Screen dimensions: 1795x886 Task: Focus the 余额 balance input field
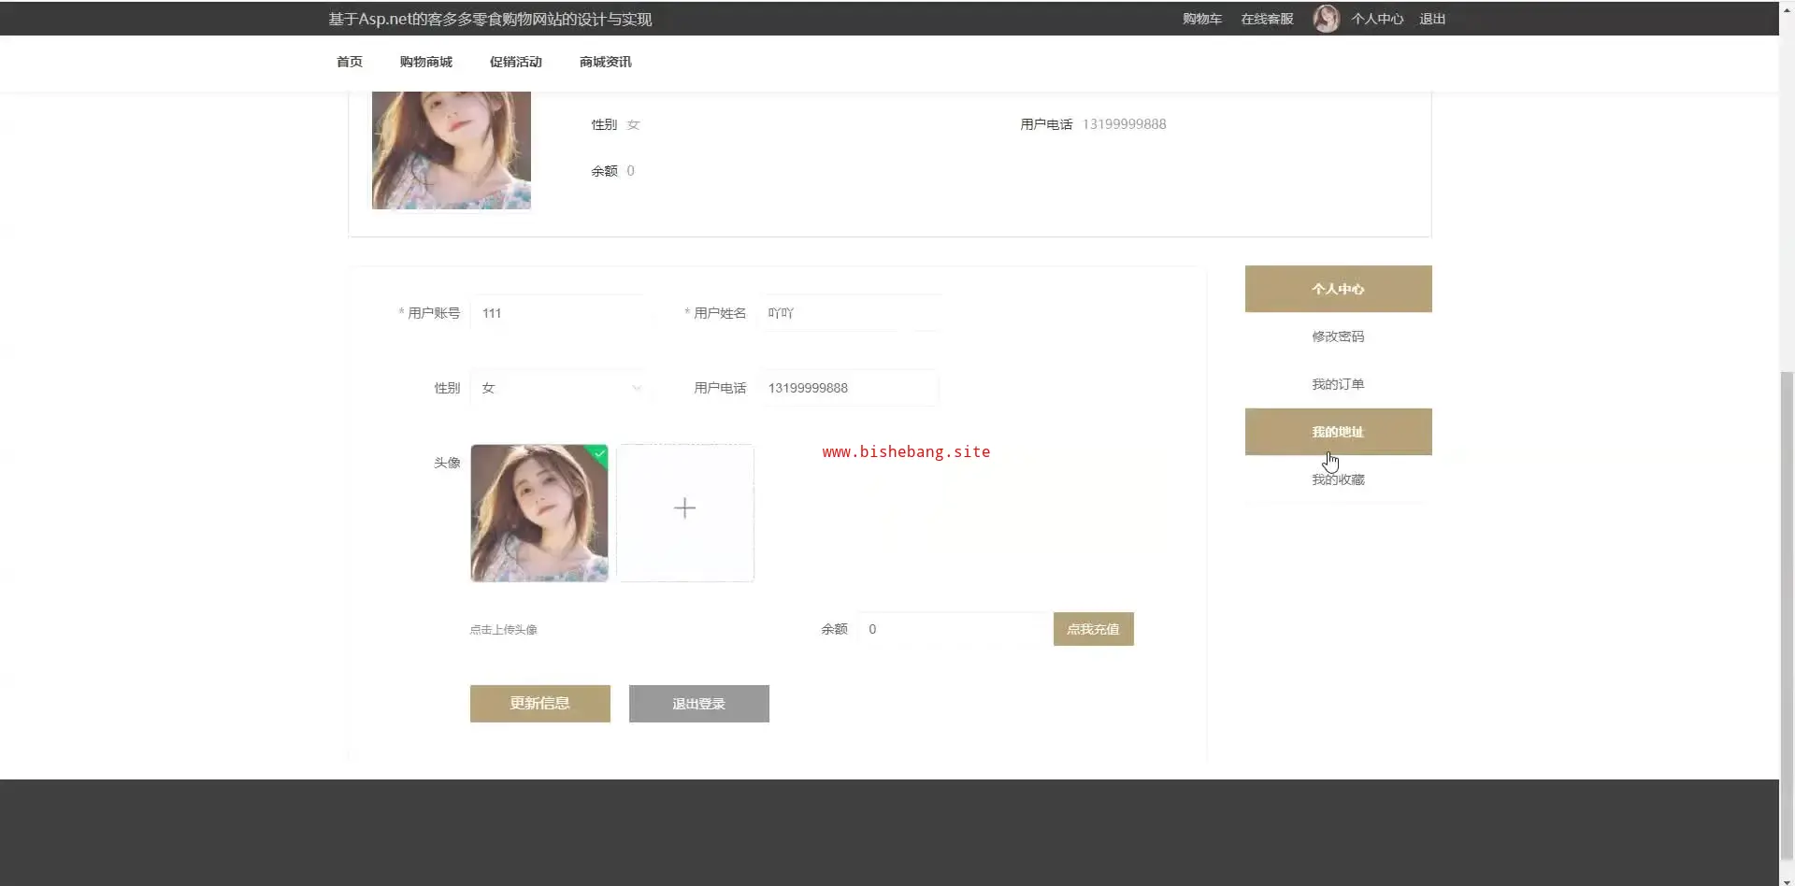click(x=955, y=629)
